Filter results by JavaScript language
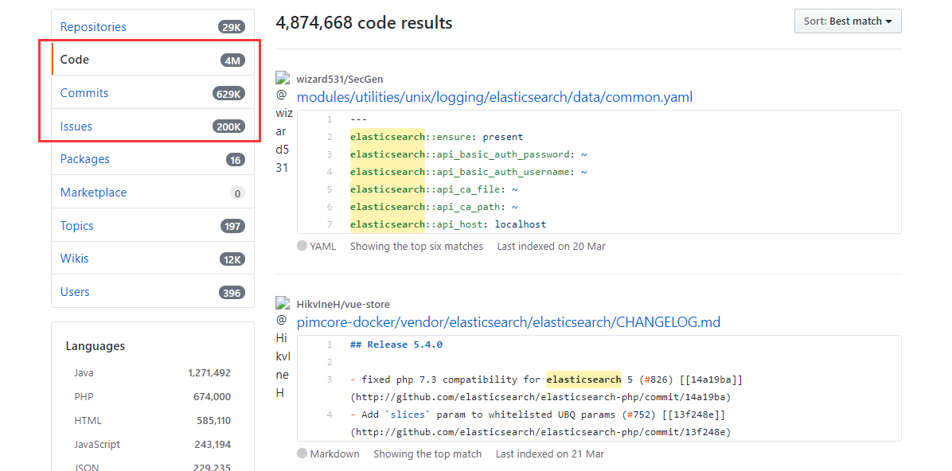Viewport: 952px width, 471px height. [96, 444]
